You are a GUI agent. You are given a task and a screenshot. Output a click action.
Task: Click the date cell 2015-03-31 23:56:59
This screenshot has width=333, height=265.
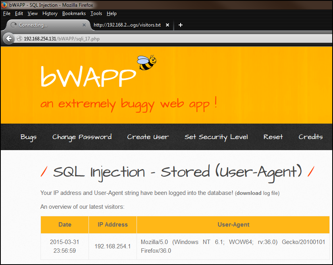point(65,246)
